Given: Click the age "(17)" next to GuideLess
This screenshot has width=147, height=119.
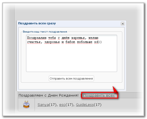Looking at the screenshot, I should point(98,105).
